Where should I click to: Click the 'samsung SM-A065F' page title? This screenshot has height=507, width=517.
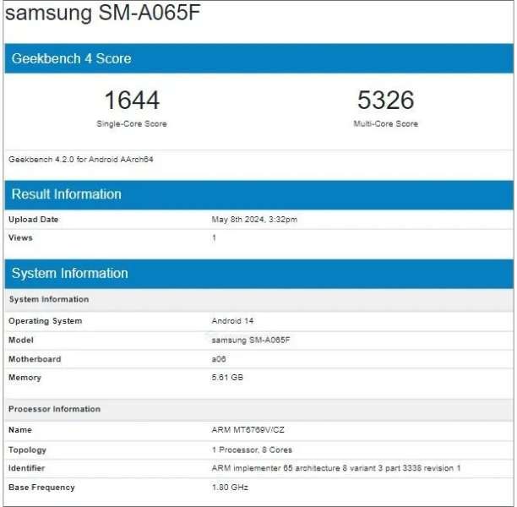click(x=103, y=14)
